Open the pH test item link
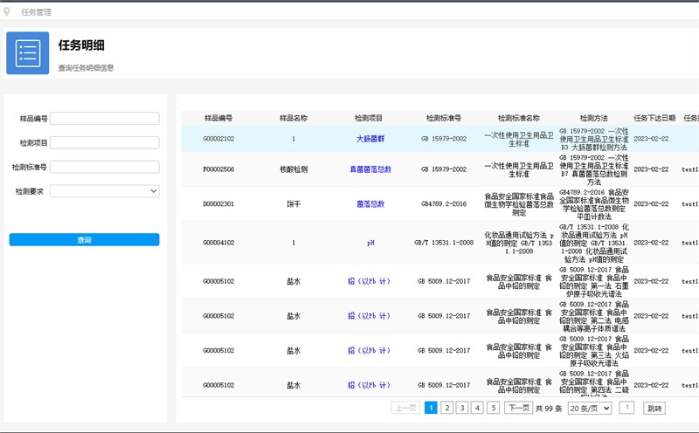Image resolution: width=699 pixels, height=433 pixels. pyautogui.click(x=370, y=243)
